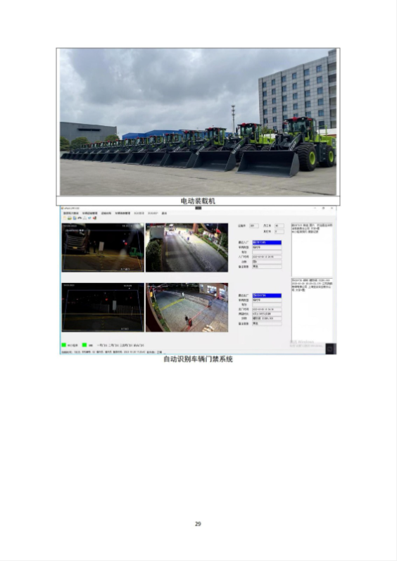This screenshot has width=397, height=561.
Task: Click the dark square button in app's lower-right corner
Action: pyautogui.click(x=331, y=348)
